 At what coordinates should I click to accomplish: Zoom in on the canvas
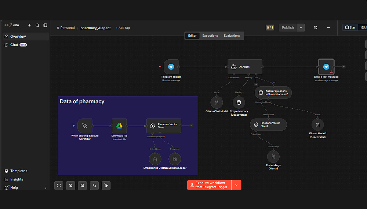point(71,186)
